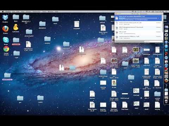
Task: Select the Skype icon on the desktop
Action: click(6, 40)
